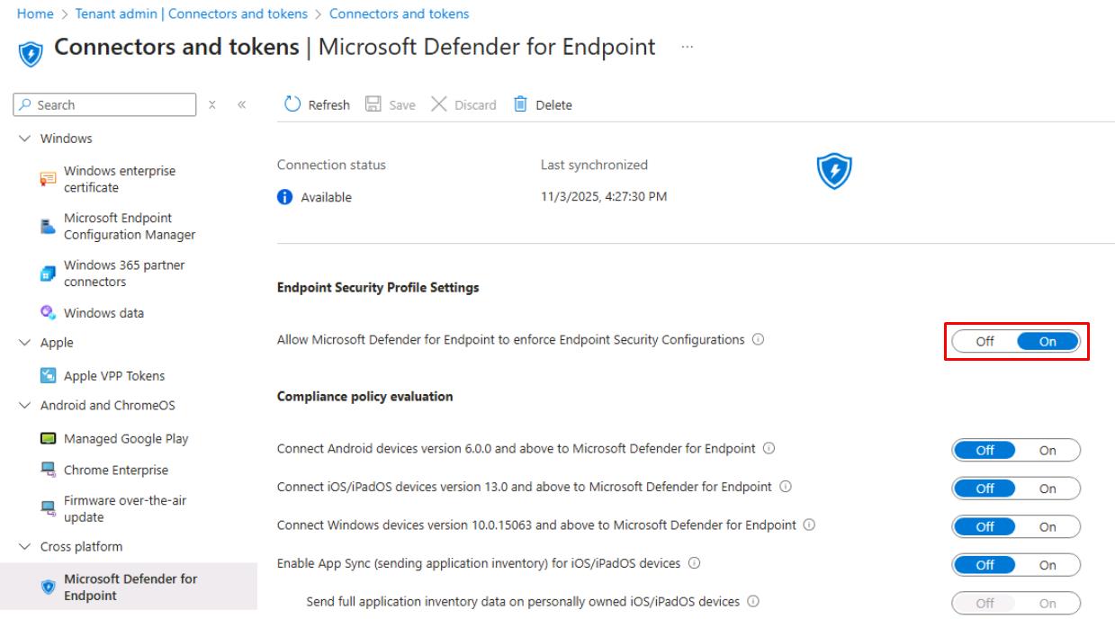Click info icon beside Connect Android devices
This screenshot has height=619, width=1115.
point(769,448)
